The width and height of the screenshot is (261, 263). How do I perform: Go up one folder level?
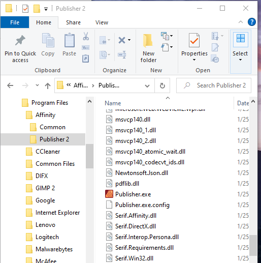(48, 85)
